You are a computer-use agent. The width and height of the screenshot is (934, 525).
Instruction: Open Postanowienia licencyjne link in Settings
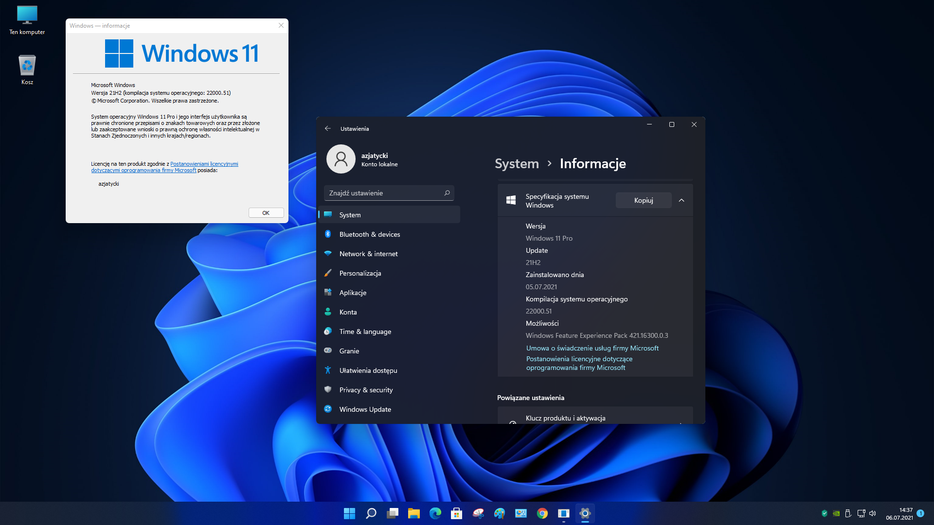point(579,363)
